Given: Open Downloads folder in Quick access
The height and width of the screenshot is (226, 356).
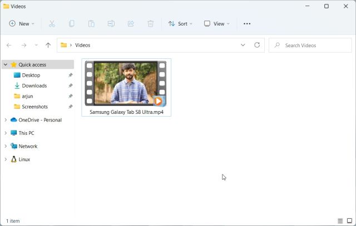Looking at the screenshot, I should coord(34,86).
